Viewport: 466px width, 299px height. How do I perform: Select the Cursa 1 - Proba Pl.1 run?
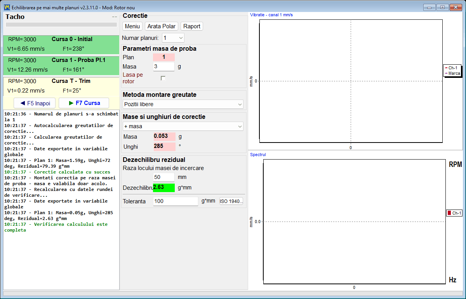(x=61, y=65)
